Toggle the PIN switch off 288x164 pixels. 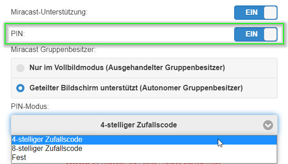(x=256, y=34)
